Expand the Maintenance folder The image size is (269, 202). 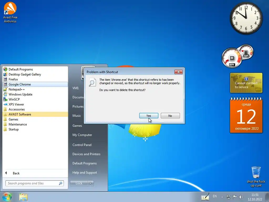(35, 124)
